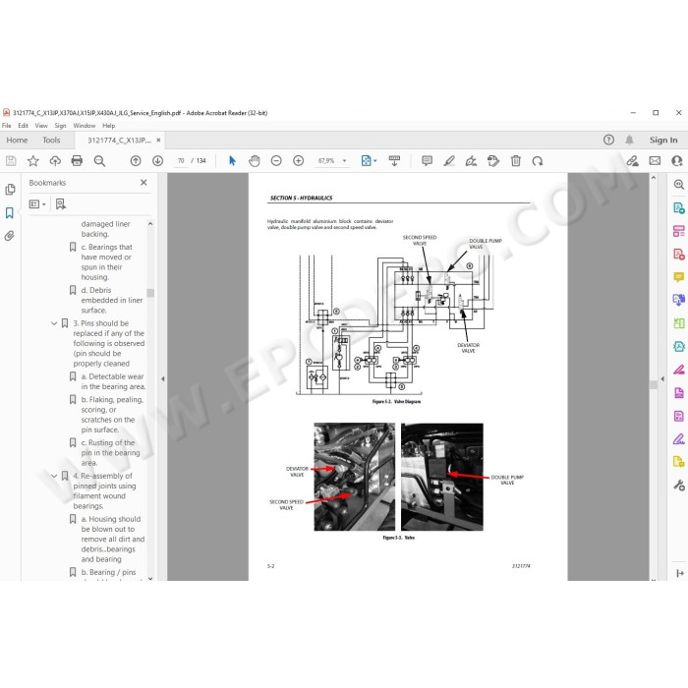Click the find current bookmark icon
This screenshot has height=688, width=688.
(x=61, y=204)
